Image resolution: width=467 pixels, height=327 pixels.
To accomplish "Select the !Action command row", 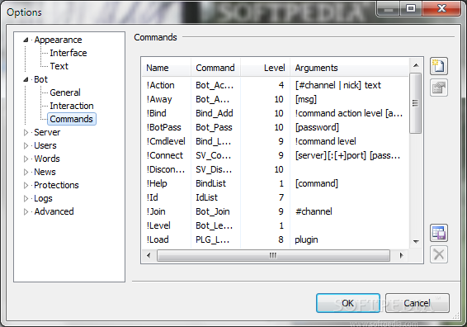I will [276, 85].
